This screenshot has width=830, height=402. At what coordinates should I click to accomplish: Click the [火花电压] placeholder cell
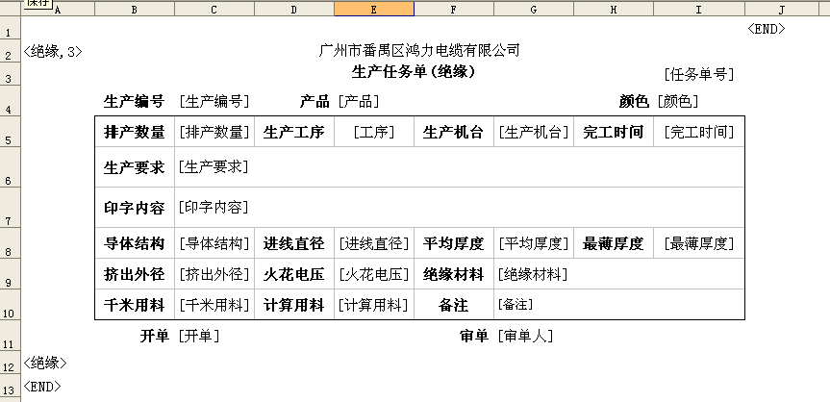(x=374, y=274)
